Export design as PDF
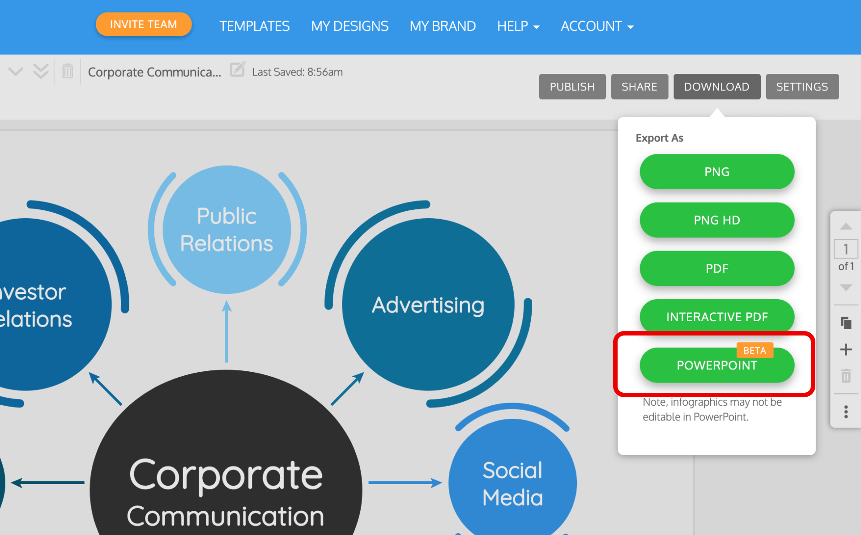This screenshot has height=535, width=861. (x=716, y=268)
